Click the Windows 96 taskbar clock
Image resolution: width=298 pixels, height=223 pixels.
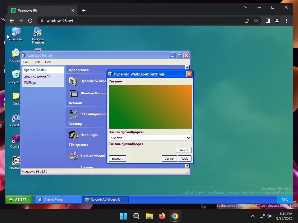click(x=285, y=199)
